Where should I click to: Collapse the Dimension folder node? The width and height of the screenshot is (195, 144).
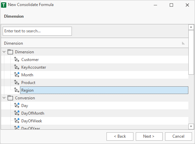coord(4,52)
